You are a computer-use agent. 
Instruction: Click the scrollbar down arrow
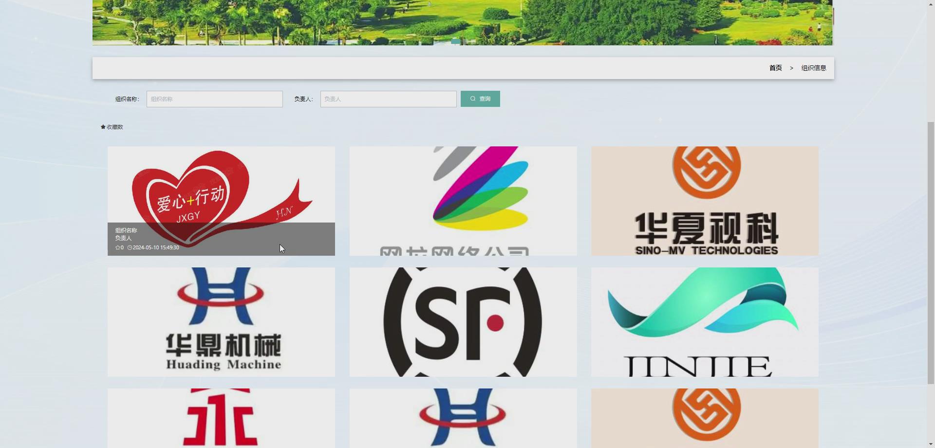pyautogui.click(x=931, y=444)
